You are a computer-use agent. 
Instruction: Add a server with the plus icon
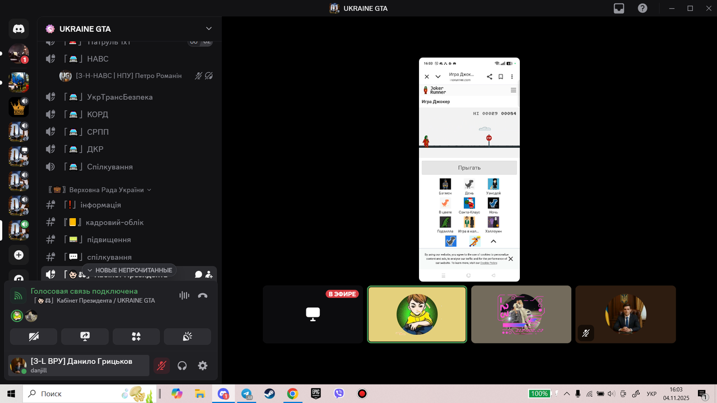click(x=18, y=255)
